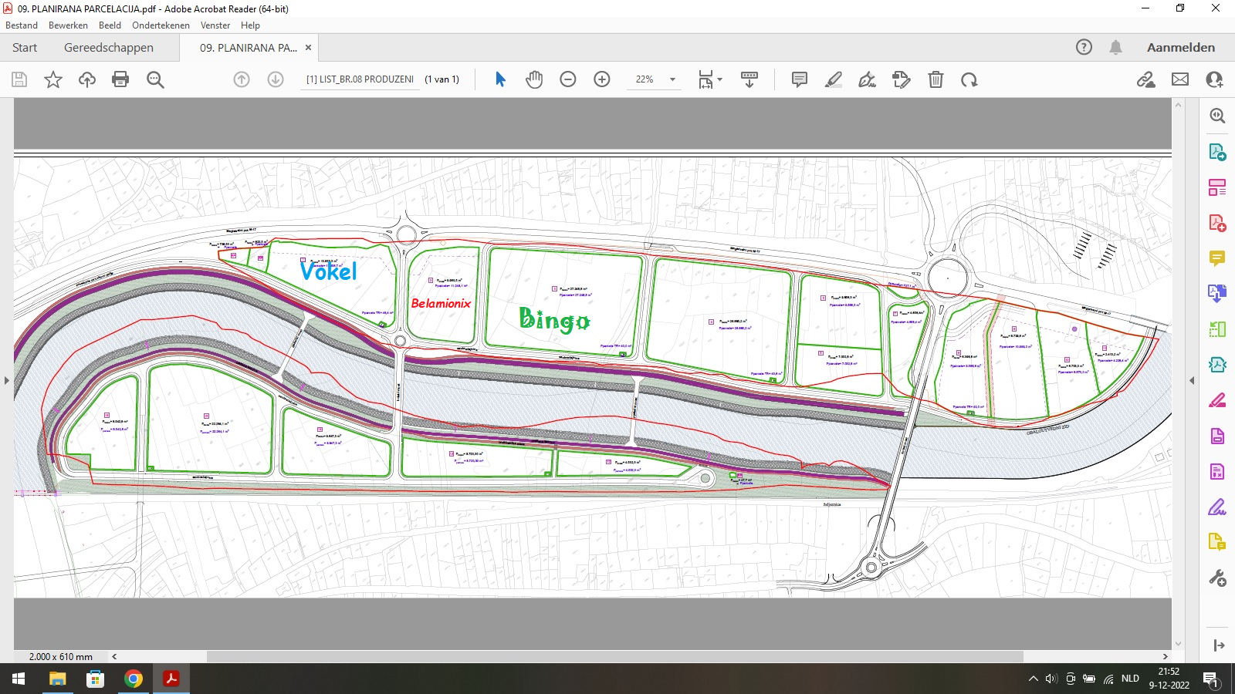
Task: Collapse the right tools pane arrow
Action: pos(1192,380)
